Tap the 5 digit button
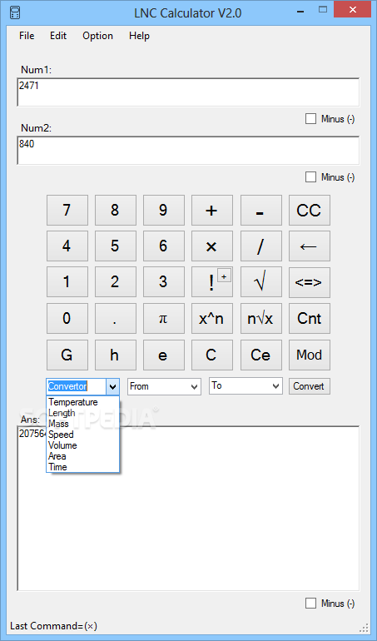Screen dimensions: 377x641 coord(116,246)
